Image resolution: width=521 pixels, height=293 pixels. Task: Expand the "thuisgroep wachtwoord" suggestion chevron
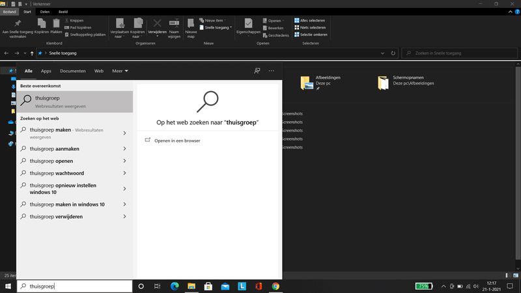click(x=124, y=173)
